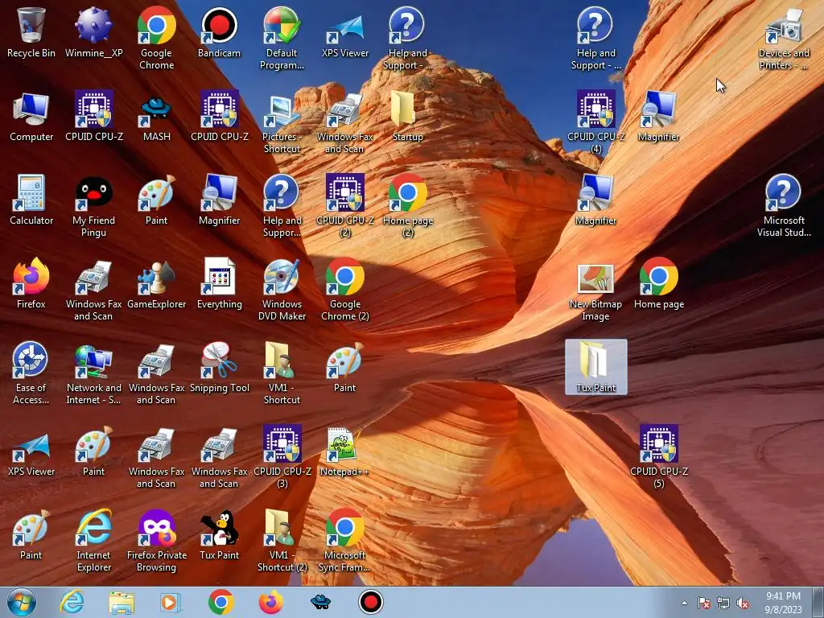Image resolution: width=824 pixels, height=618 pixels.
Task: Click the Show desktop strip
Action: click(x=818, y=602)
